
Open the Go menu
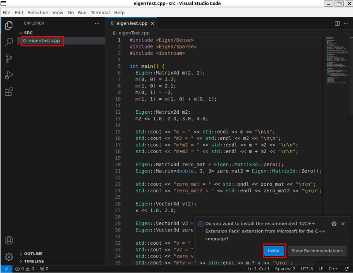71,13
